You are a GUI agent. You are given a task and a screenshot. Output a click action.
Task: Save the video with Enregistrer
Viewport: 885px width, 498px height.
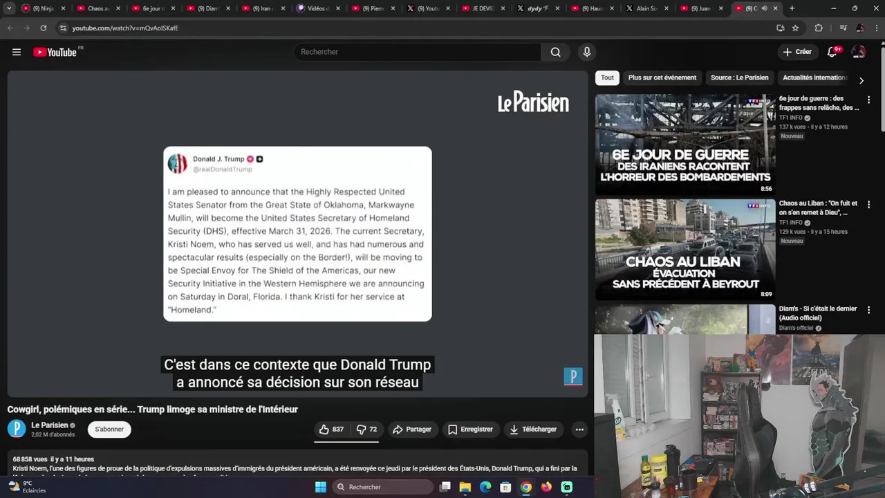point(470,430)
